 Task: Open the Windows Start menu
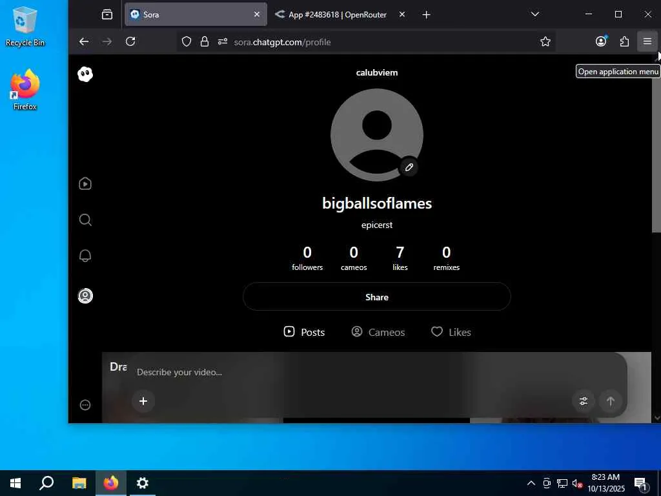[15, 483]
